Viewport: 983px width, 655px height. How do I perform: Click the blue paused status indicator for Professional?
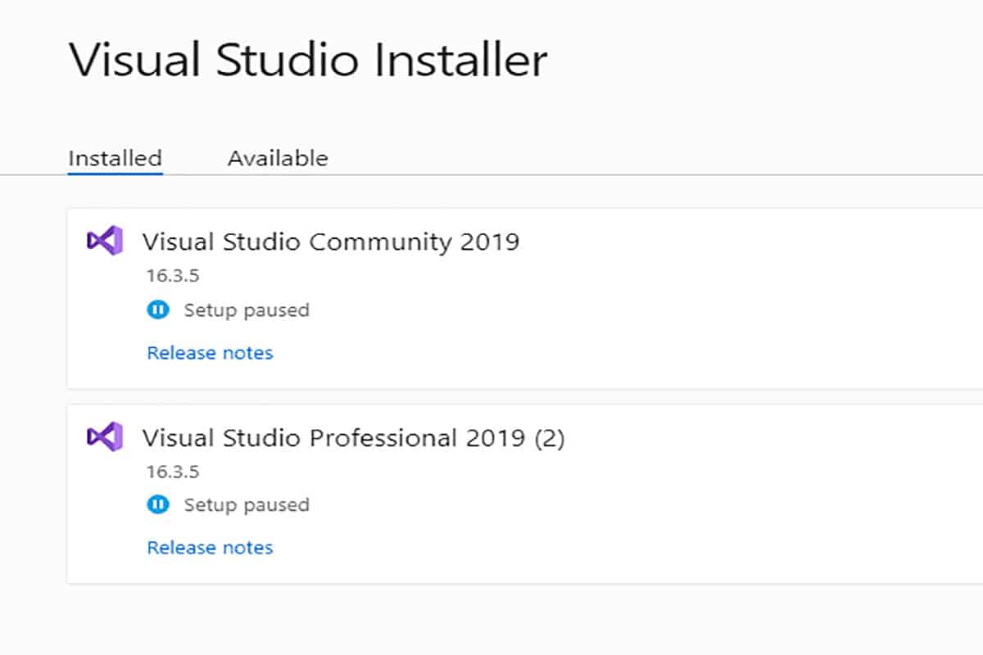(157, 504)
